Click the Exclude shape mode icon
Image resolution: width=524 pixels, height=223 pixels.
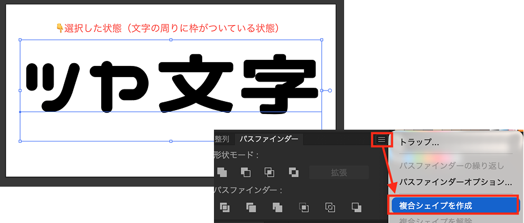(294, 172)
